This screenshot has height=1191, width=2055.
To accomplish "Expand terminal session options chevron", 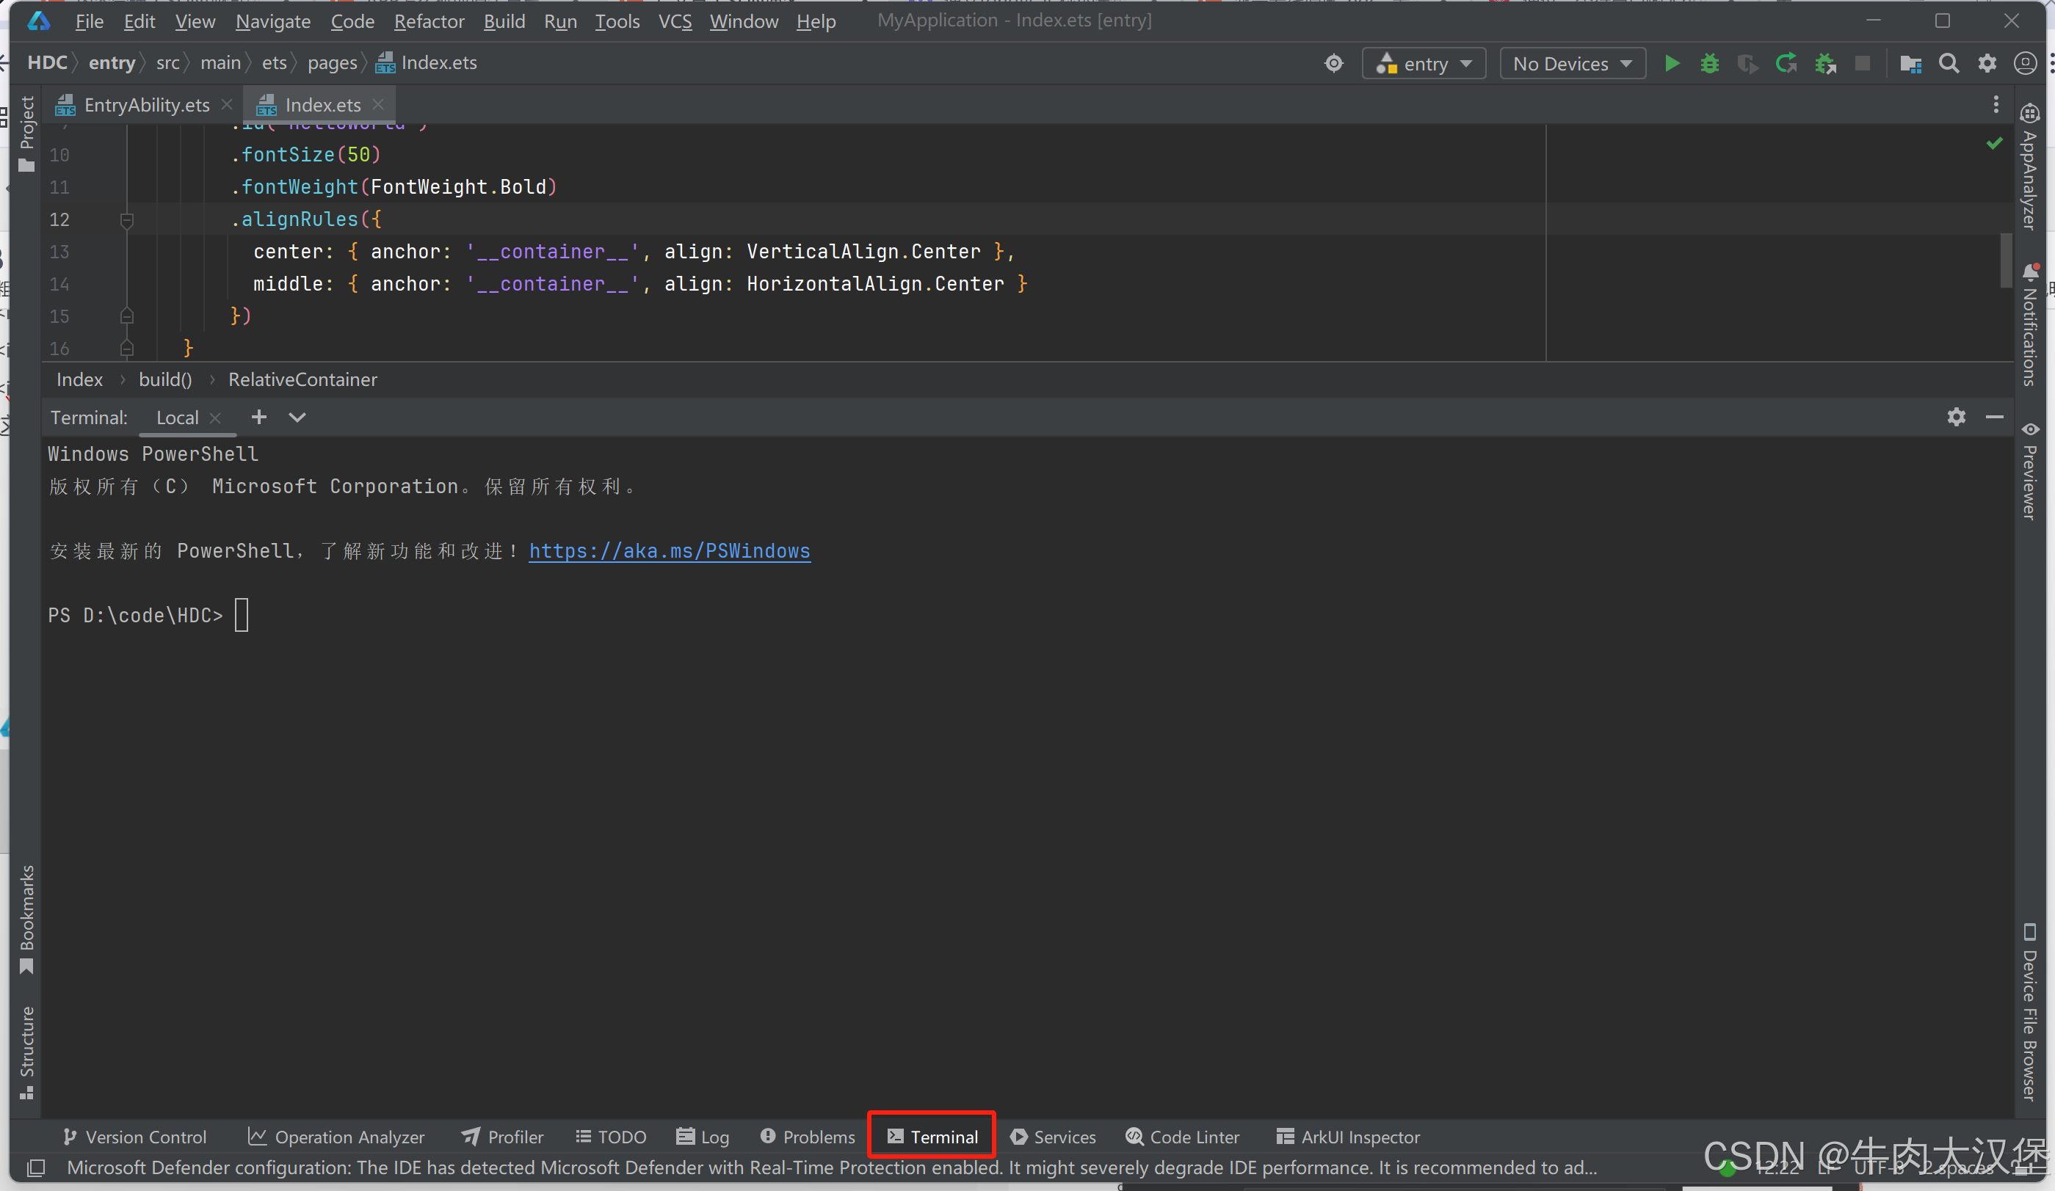I will point(297,418).
